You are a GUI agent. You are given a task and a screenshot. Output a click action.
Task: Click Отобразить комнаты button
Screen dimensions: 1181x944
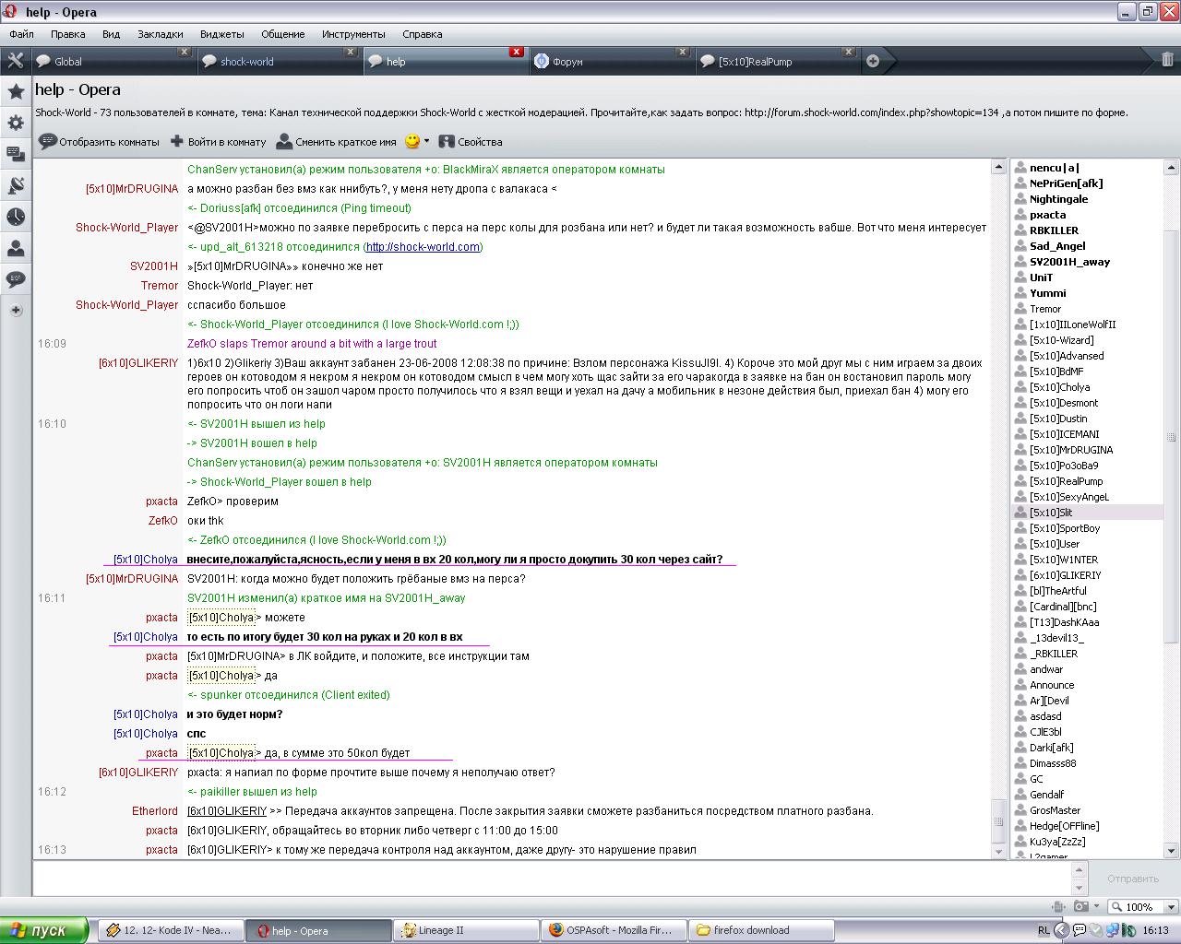[100, 142]
